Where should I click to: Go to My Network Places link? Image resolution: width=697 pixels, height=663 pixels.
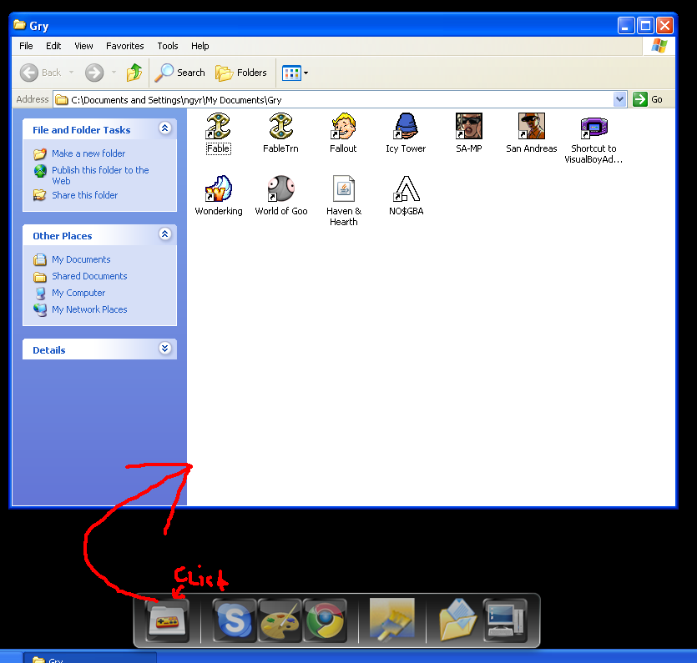point(89,309)
